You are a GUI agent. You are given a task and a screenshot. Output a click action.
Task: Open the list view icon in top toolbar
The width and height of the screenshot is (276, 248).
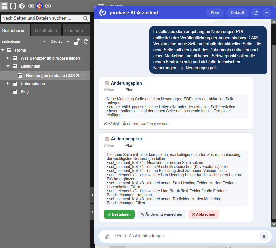(x=4, y=6)
